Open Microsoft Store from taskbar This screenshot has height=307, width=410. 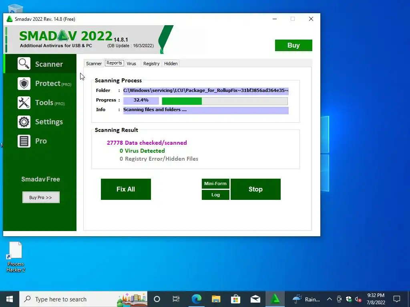click(235, 299)
